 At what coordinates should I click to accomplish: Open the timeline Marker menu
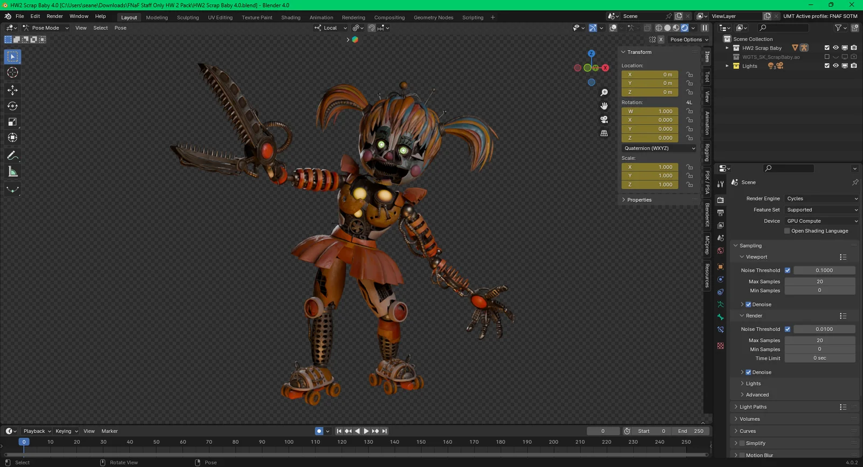tap(109, 431)
